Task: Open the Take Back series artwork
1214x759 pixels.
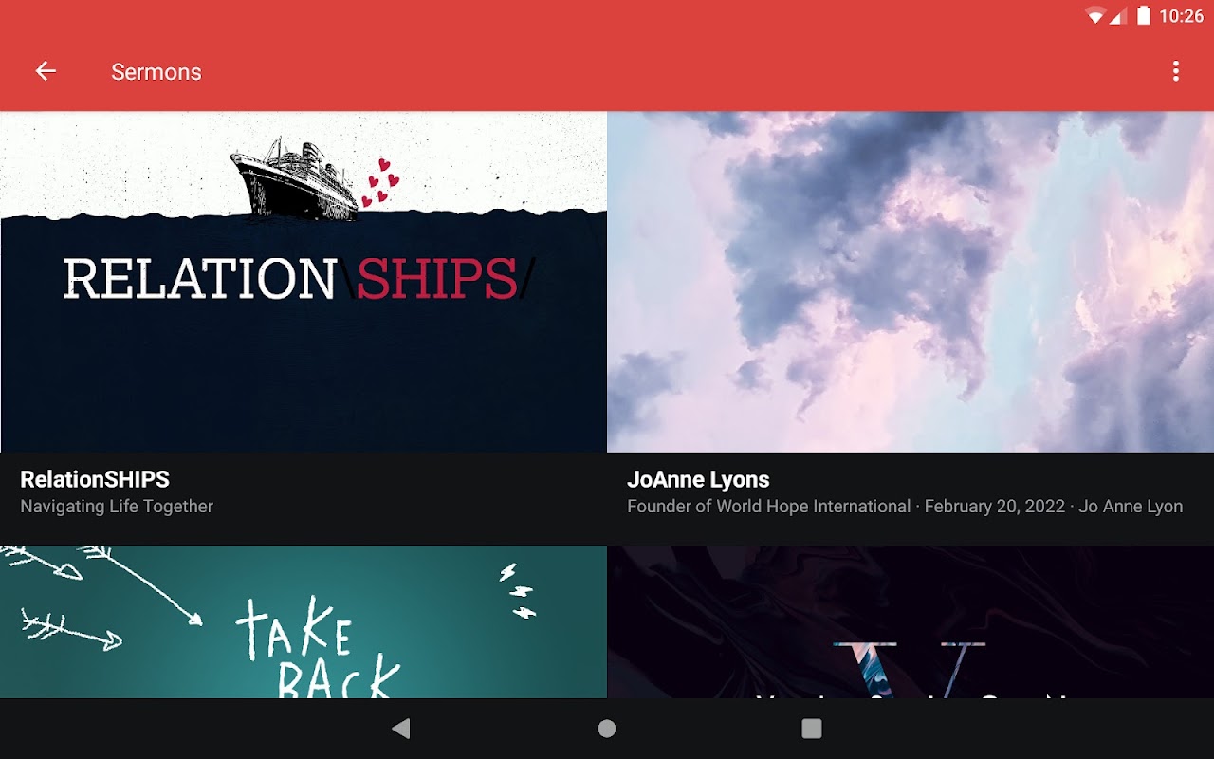Action: [x=303, y=621]
